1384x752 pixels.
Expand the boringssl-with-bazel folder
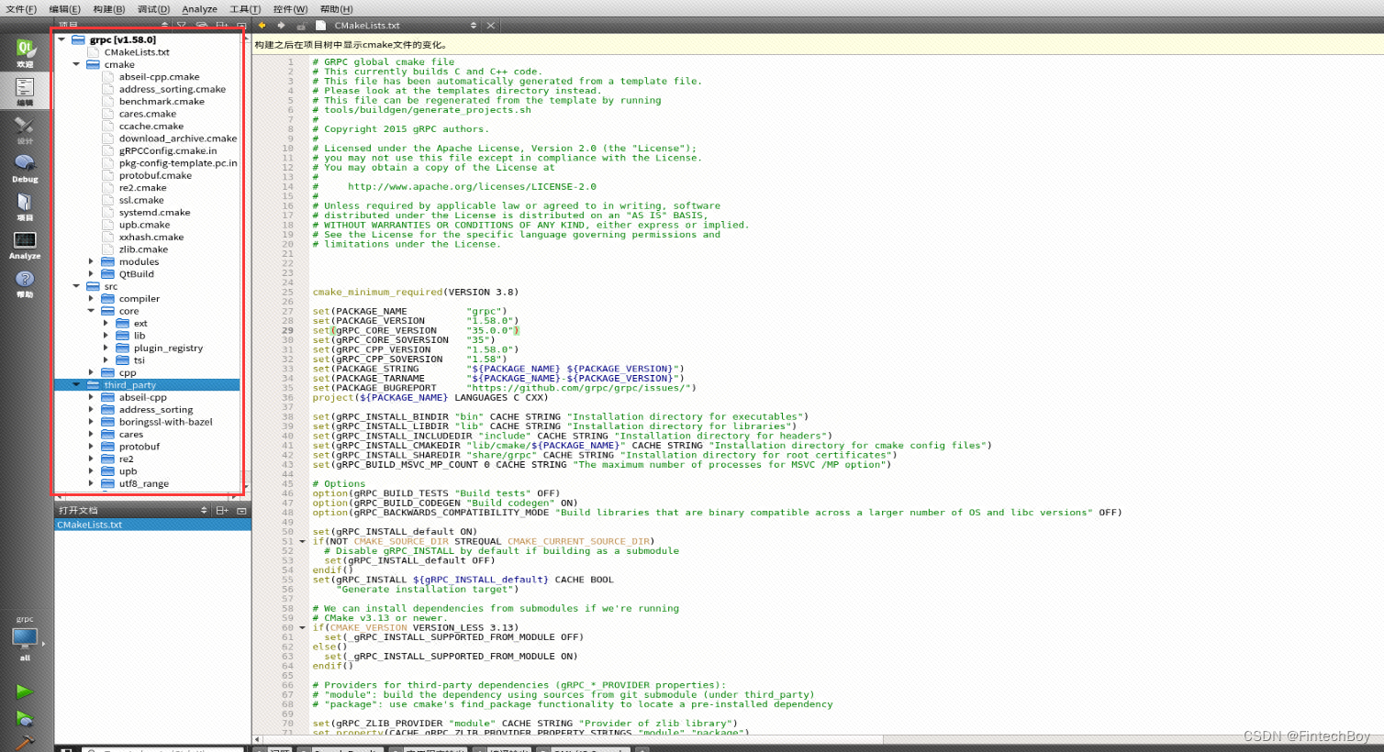pos(91,422)
